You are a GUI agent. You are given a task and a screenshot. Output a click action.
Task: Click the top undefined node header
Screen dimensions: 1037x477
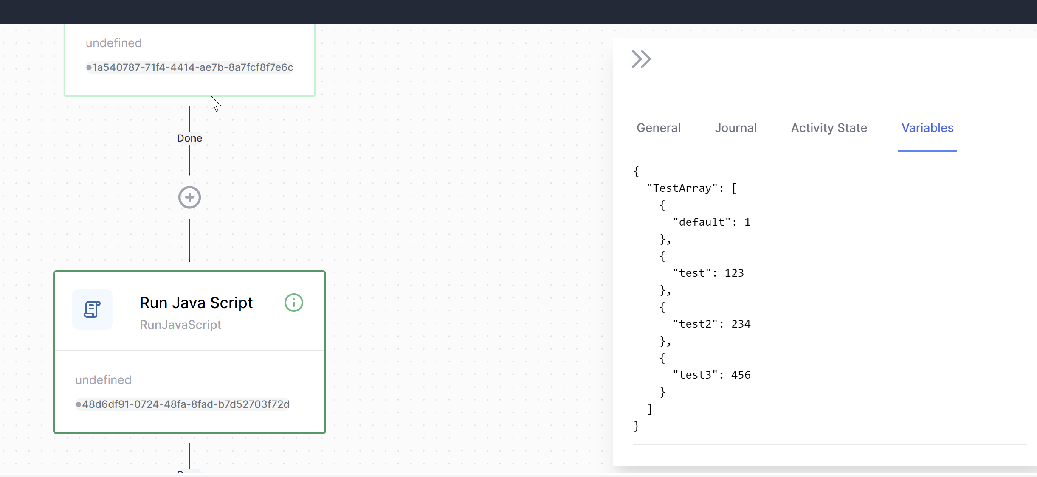(113, 42)
